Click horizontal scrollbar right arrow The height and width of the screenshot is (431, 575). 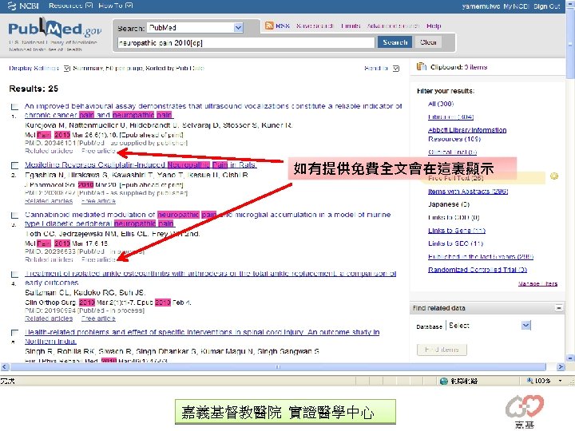[x=561, y=366]
